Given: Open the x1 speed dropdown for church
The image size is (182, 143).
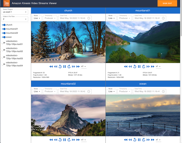Looking at the screenshot, I should [84, 67].
